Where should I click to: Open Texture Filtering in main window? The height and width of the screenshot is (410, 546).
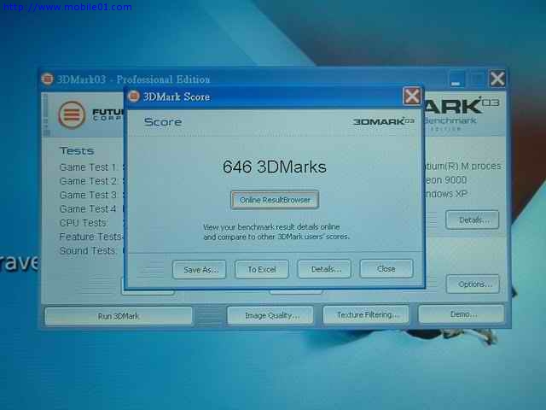(366, 314)
